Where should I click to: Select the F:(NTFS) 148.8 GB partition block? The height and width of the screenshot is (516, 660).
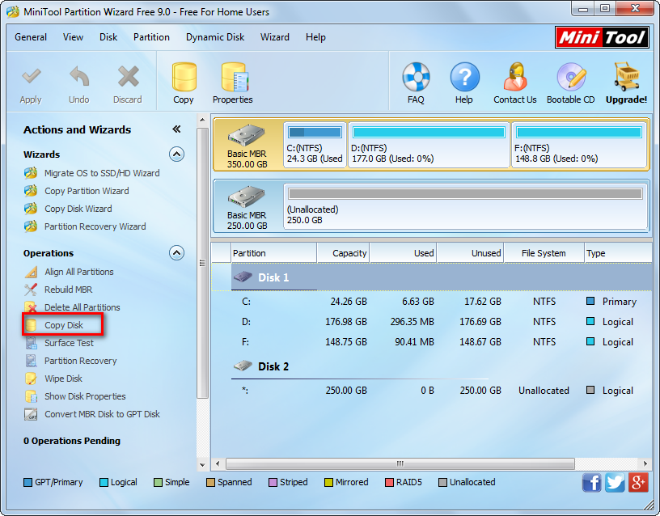tap(579, 146)
